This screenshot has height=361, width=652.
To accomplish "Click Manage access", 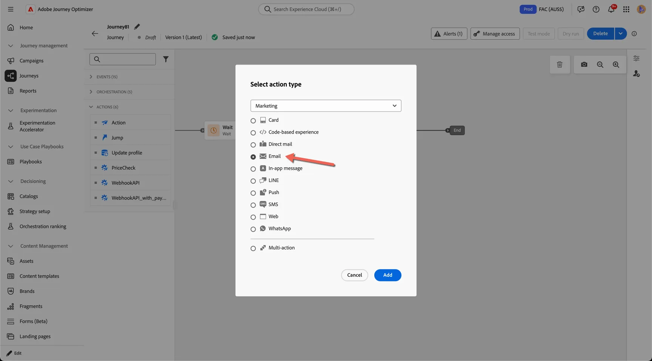I will [495, 34].
